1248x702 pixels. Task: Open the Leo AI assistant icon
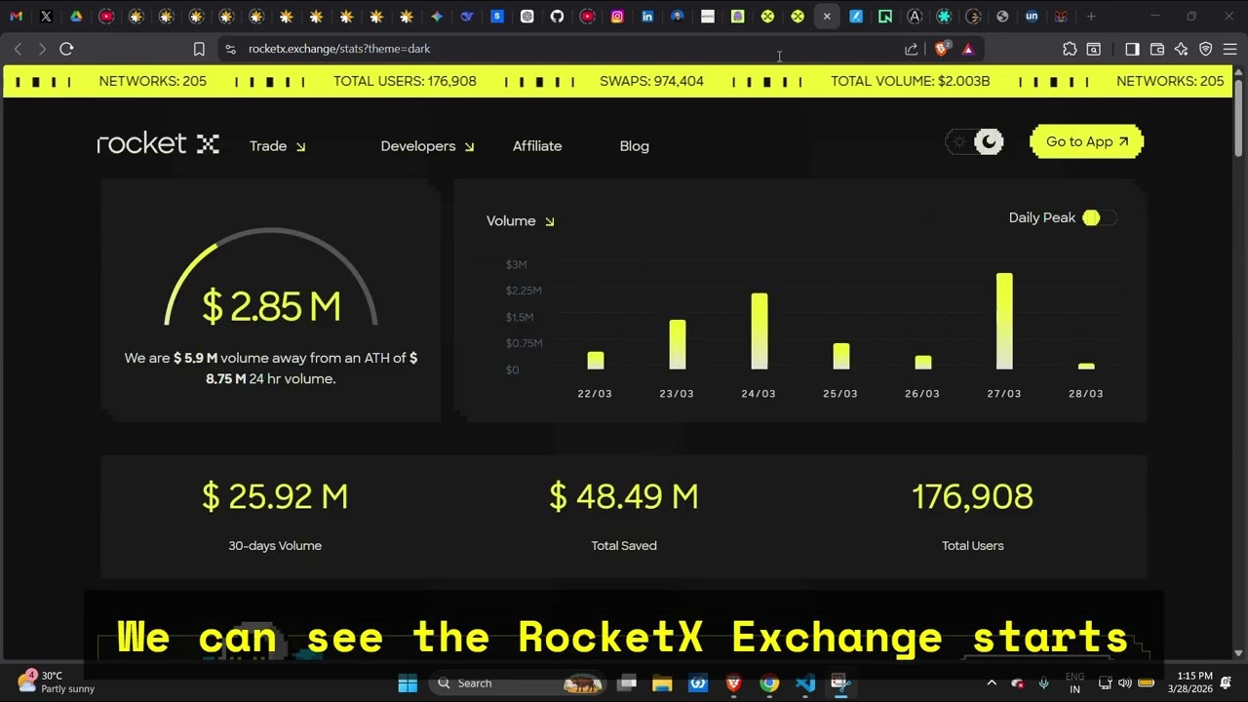[1182, 49]
